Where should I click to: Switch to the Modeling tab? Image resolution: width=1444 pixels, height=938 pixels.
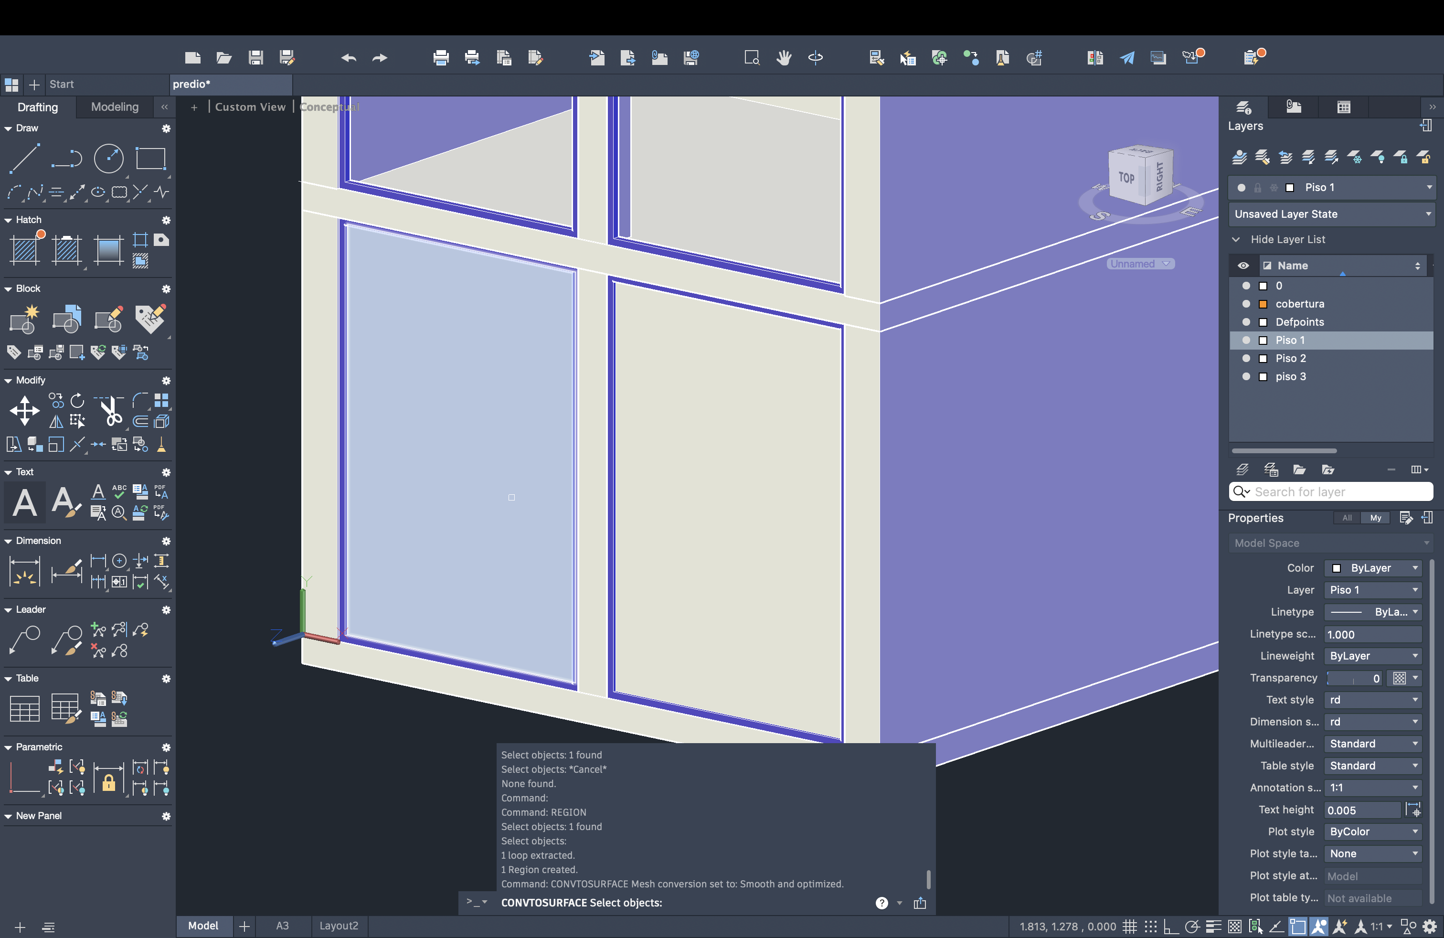click(x=115, y=107)
